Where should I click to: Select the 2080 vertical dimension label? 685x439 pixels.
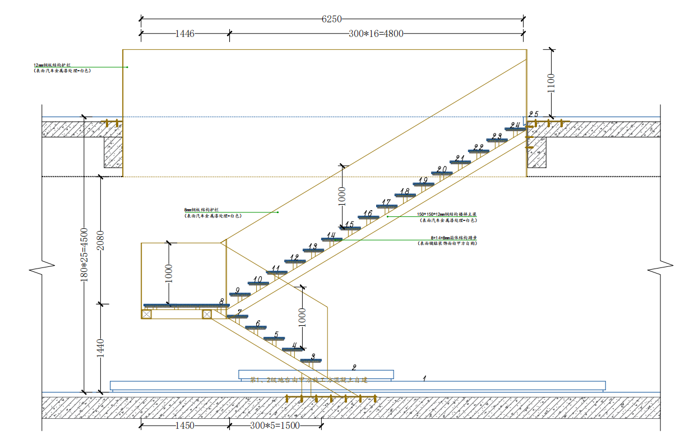tap(101, 240)
